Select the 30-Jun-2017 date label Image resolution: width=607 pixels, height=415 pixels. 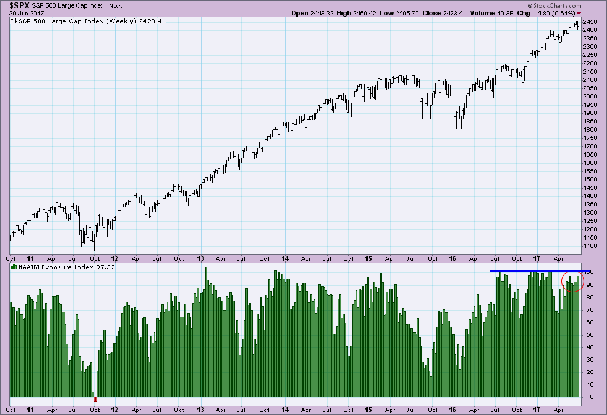[x=27, y=13]
